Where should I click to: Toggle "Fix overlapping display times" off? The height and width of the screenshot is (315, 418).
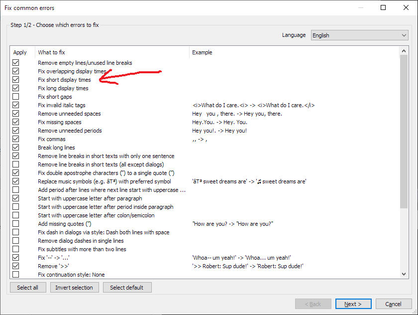[15, 71]
